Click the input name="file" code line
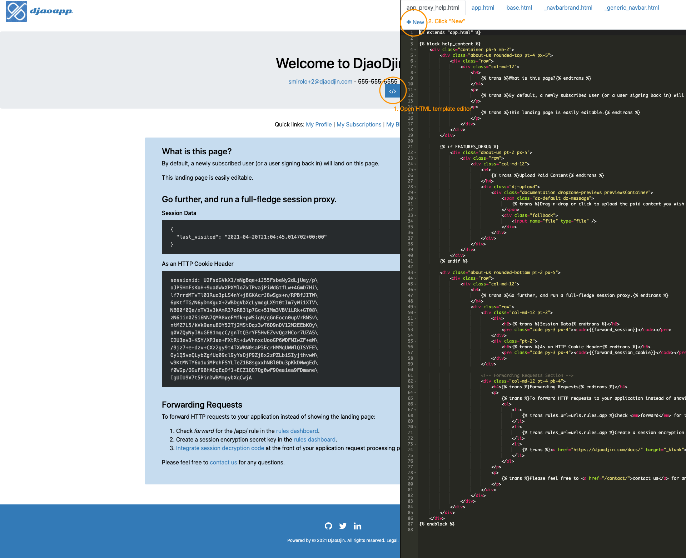 pos(554,221)
